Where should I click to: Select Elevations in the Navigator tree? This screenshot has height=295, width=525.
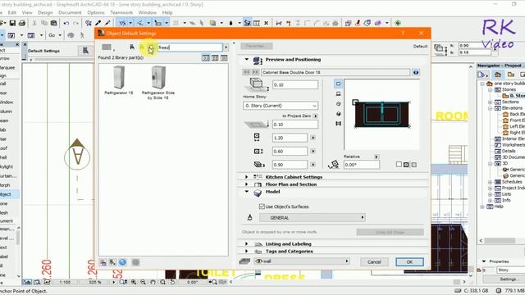coord(512,108)
